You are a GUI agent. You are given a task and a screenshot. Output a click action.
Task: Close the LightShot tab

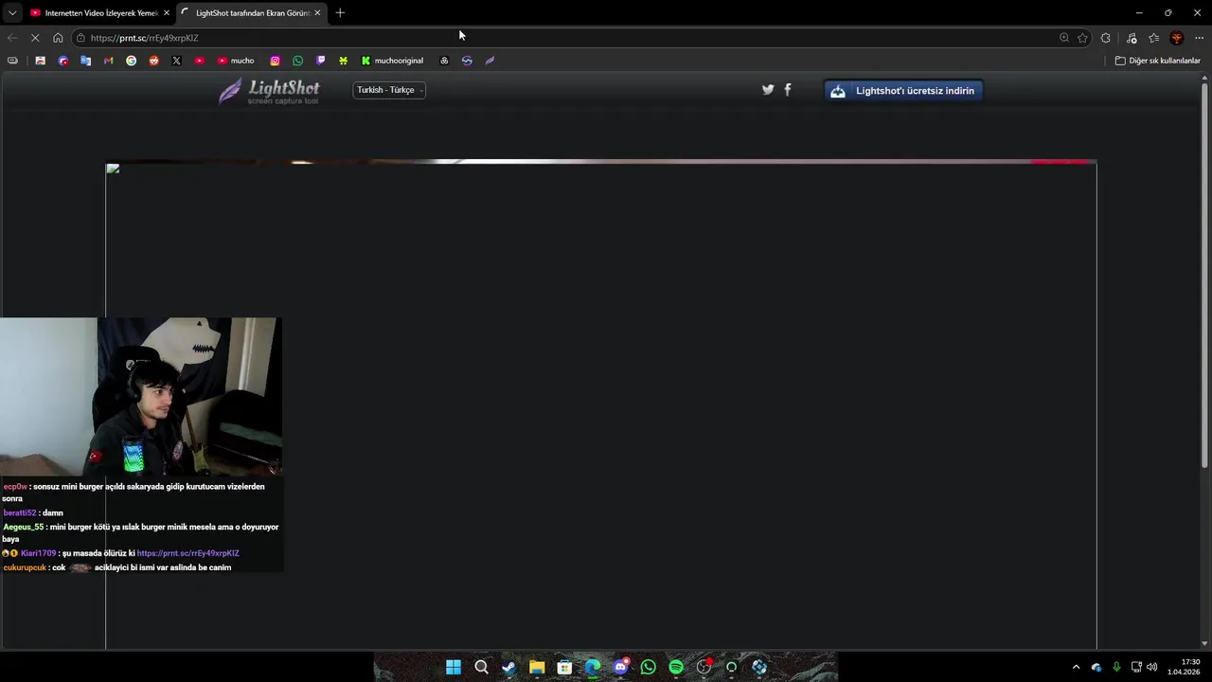[317, 13]
